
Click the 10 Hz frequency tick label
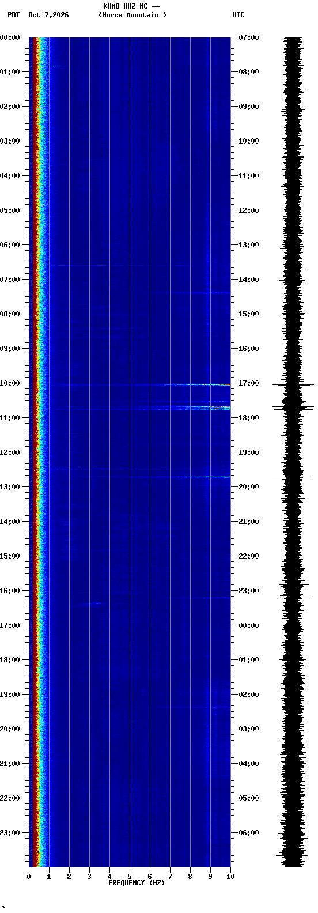[x=230, y=877]
